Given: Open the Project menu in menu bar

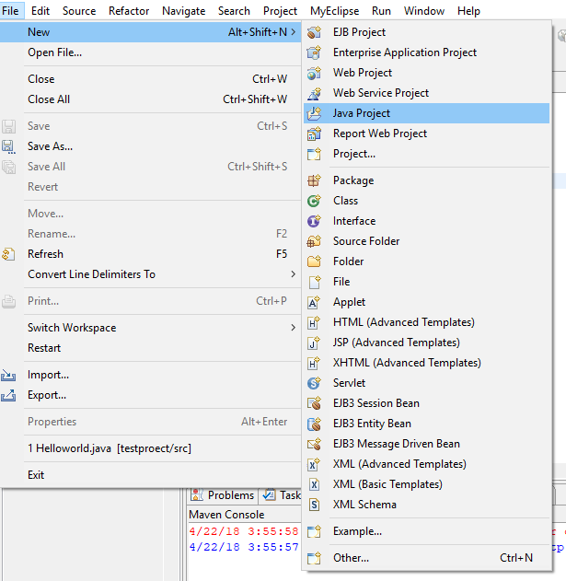Looking at the screenshot, I should pos(280,11).
